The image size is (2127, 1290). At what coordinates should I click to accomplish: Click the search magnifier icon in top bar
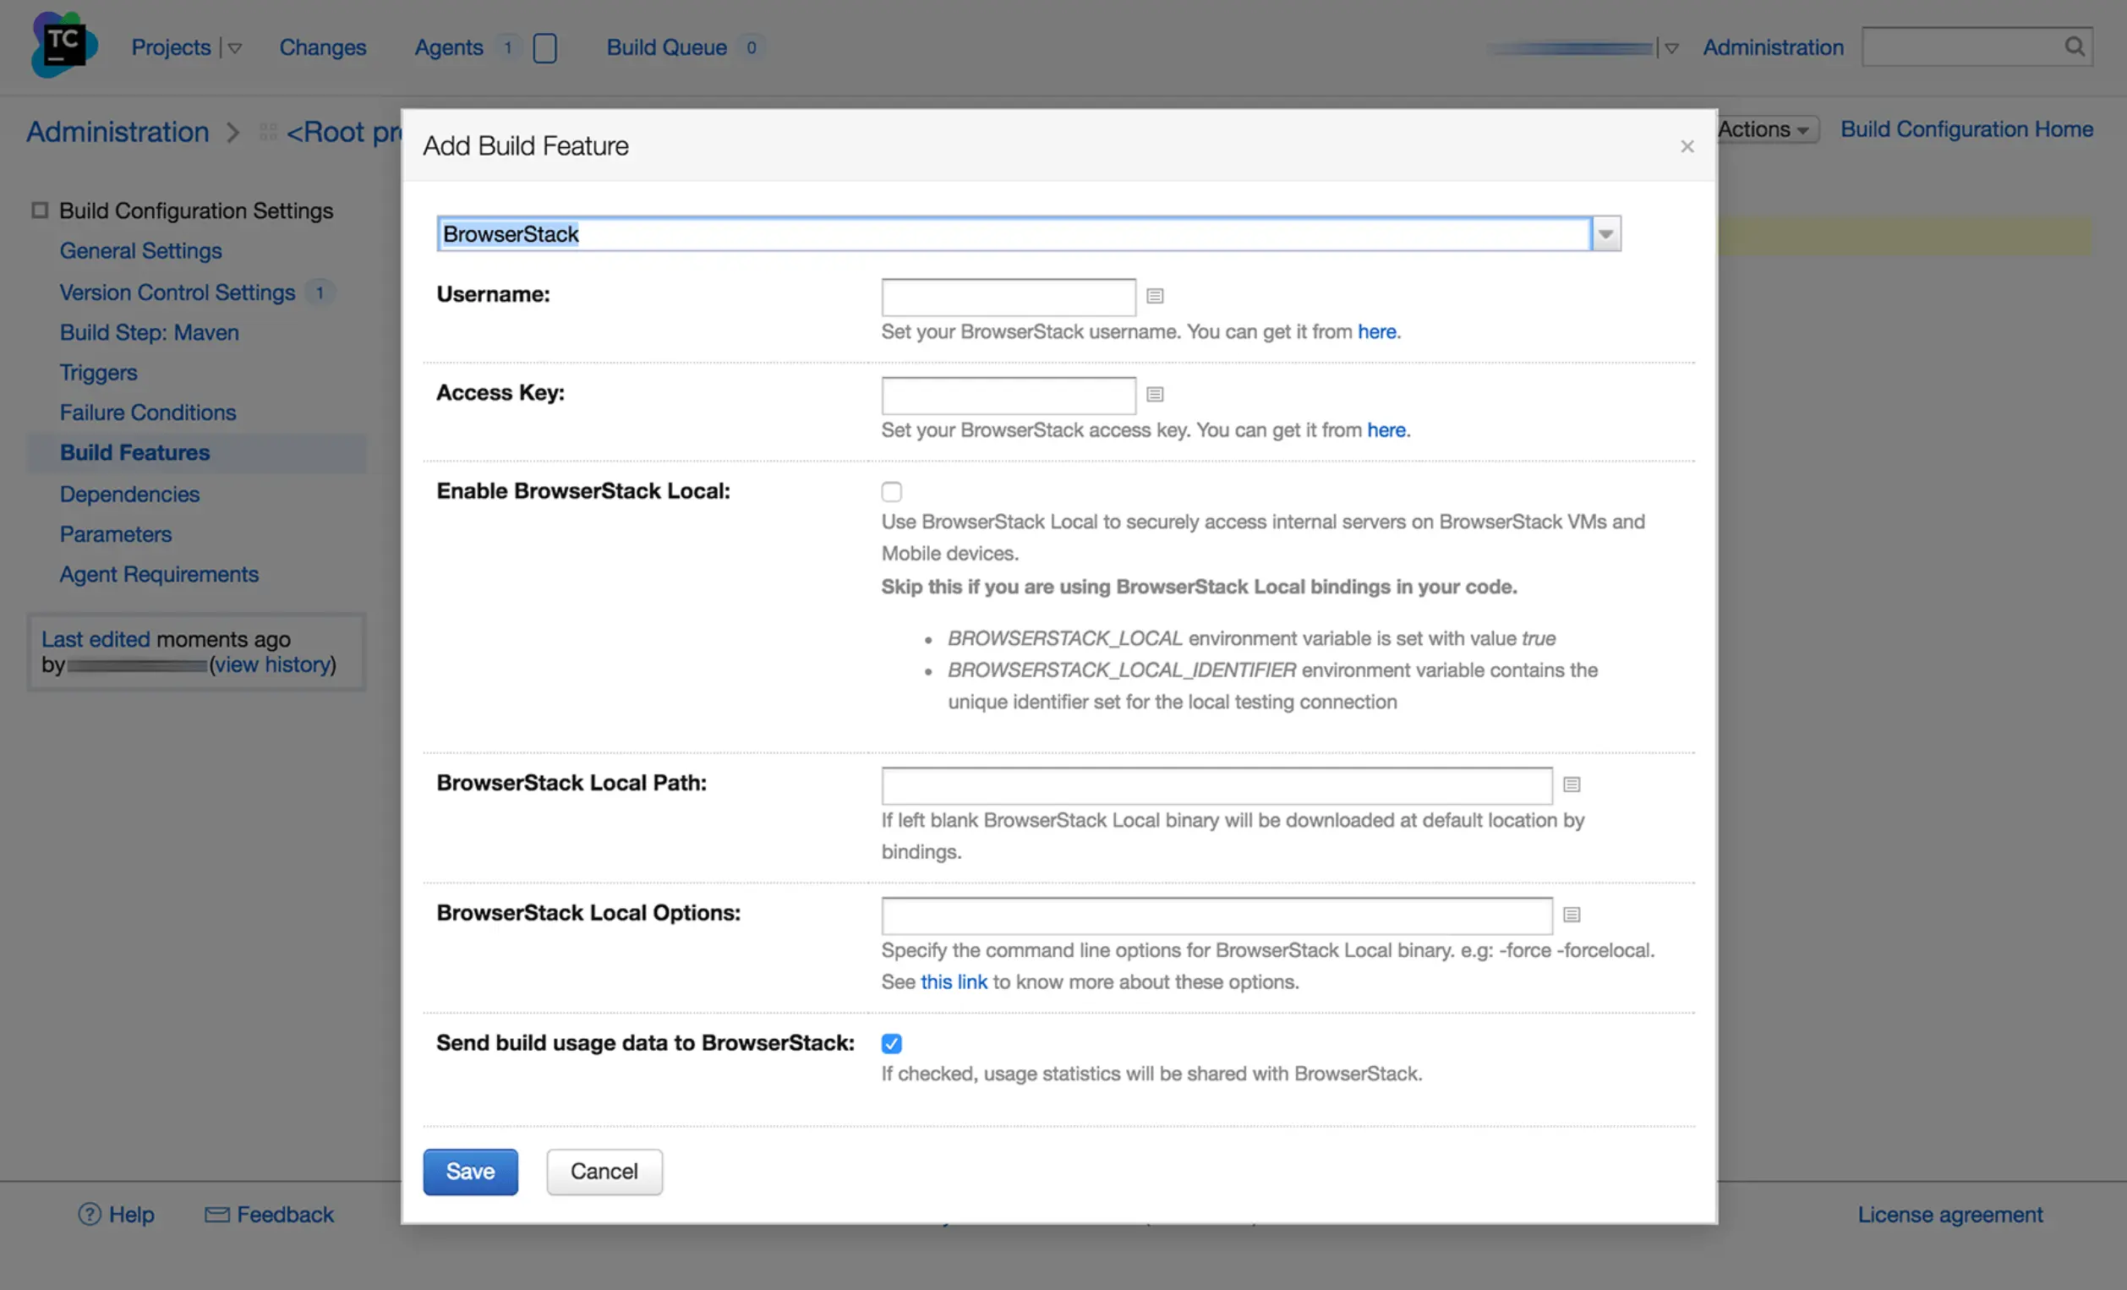pos(2074,46)
